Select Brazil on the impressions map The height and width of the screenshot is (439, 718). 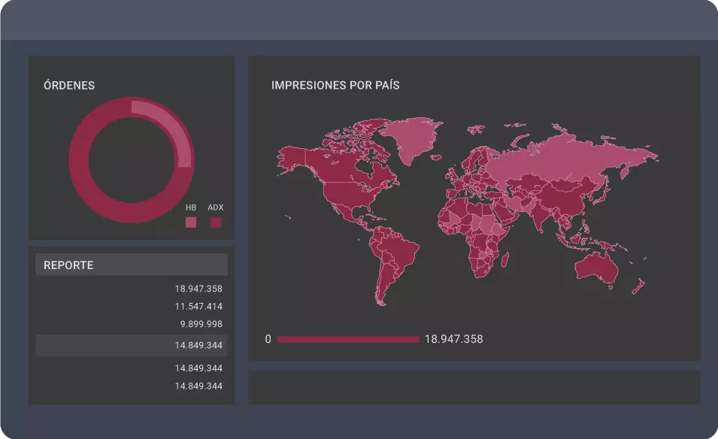coord(398,252)
